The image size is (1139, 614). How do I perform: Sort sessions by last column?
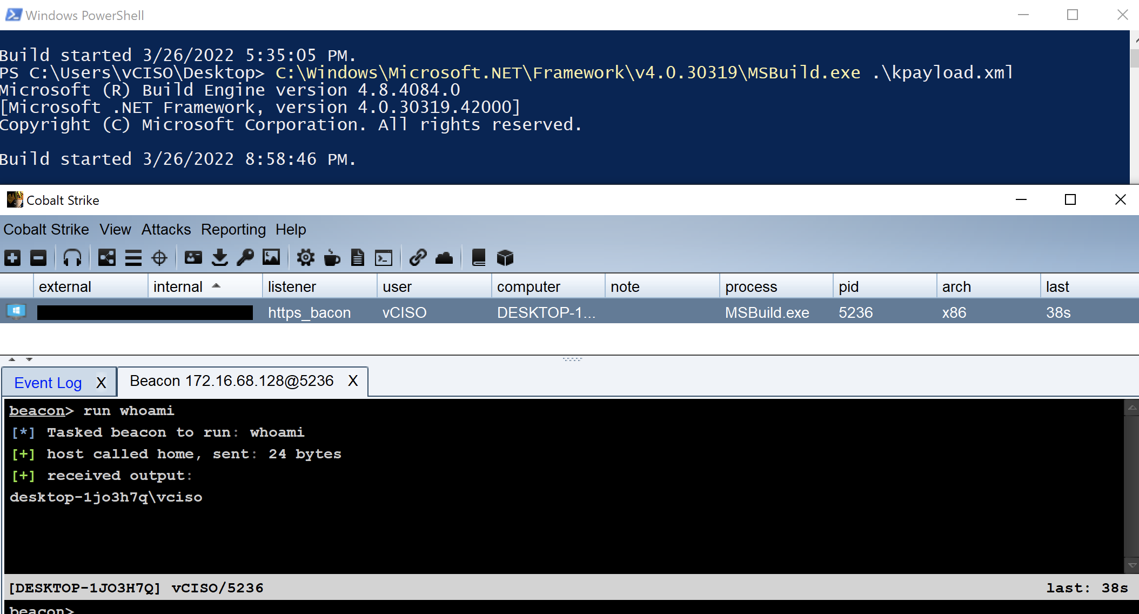(x=1089, y=286)
